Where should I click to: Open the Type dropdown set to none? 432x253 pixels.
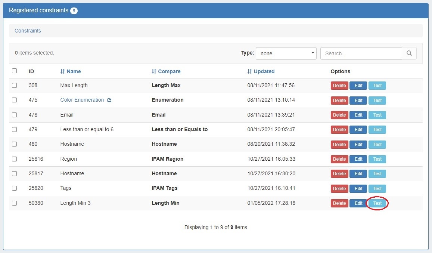[286, 53]
